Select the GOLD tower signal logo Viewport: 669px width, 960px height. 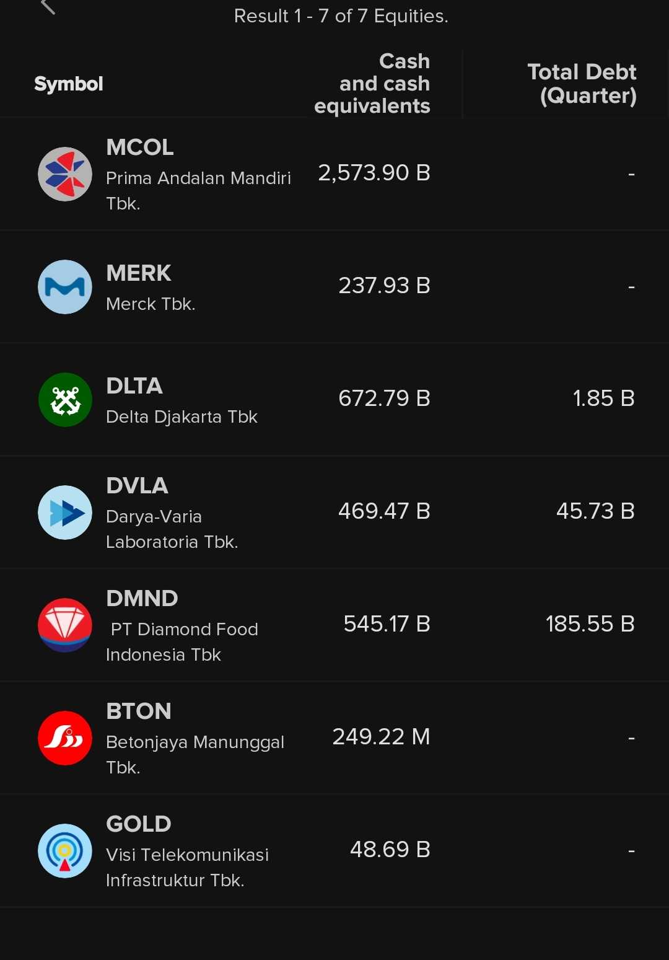[x=65, y=851]
